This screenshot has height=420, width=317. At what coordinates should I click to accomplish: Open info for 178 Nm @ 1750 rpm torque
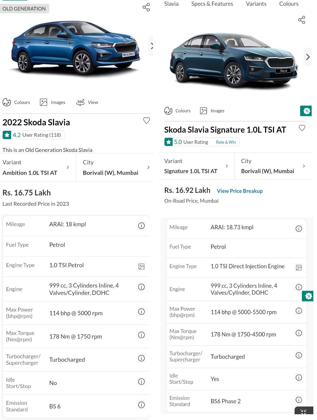(x=141, y=335)
